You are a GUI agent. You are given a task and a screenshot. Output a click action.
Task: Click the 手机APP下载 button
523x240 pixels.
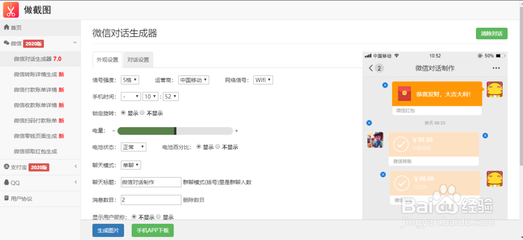(x=153, y=231)
